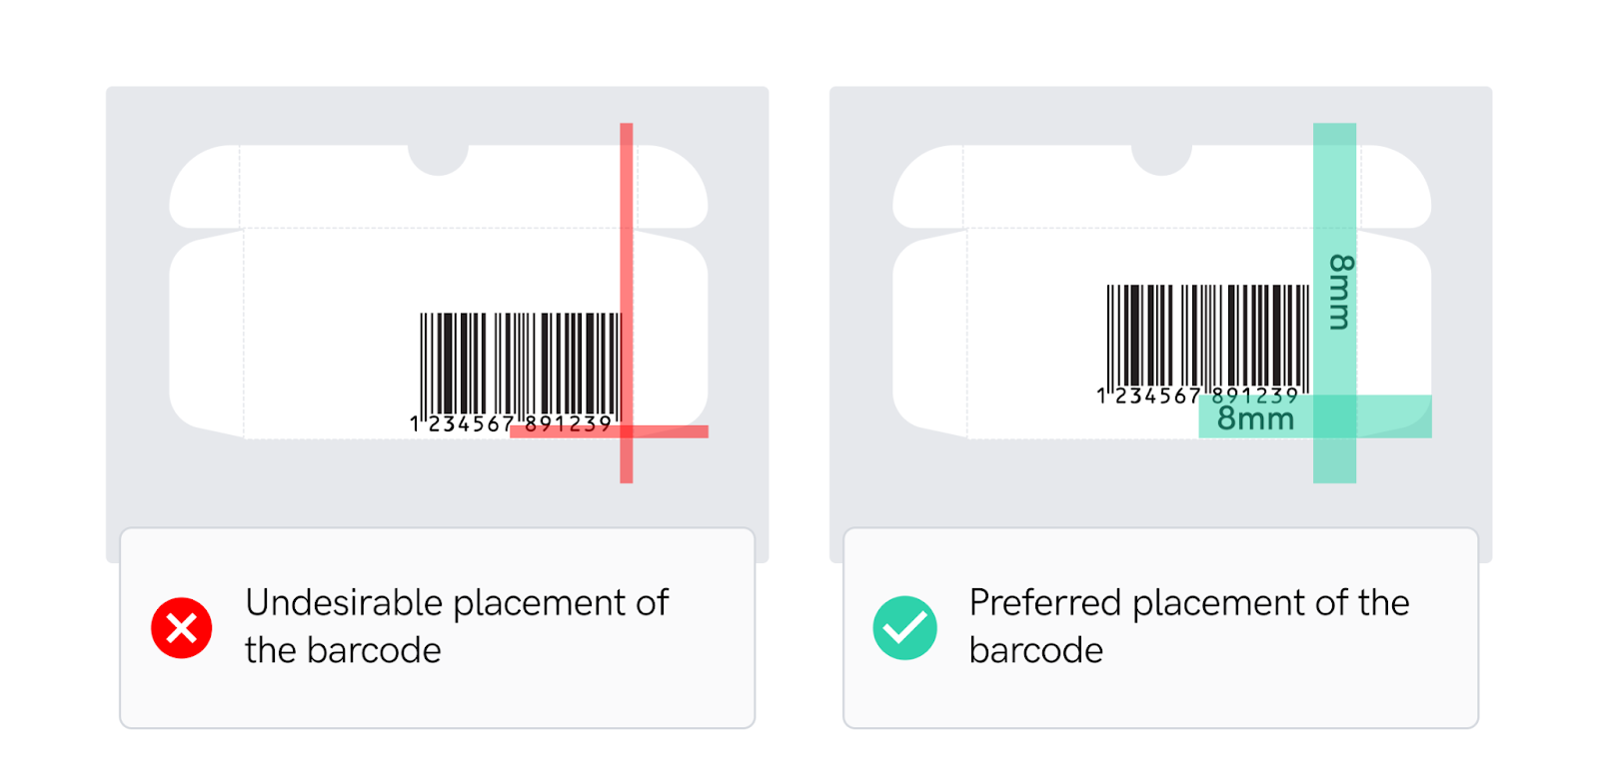Click the green checkmark icon
This screenshot has width=1599, height=777.
click(x=904, y=628)
